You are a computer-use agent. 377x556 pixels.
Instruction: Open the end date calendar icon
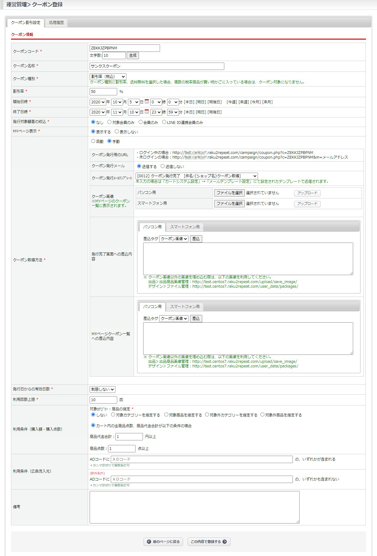[147, 112]
